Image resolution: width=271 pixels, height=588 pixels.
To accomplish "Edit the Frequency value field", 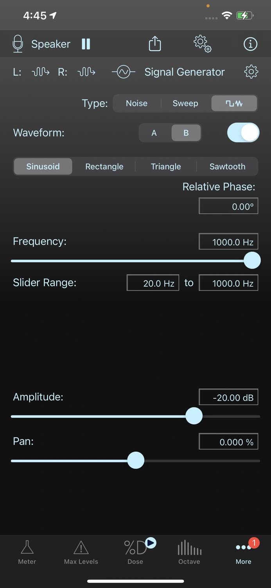I will click(x=228, y=241).
